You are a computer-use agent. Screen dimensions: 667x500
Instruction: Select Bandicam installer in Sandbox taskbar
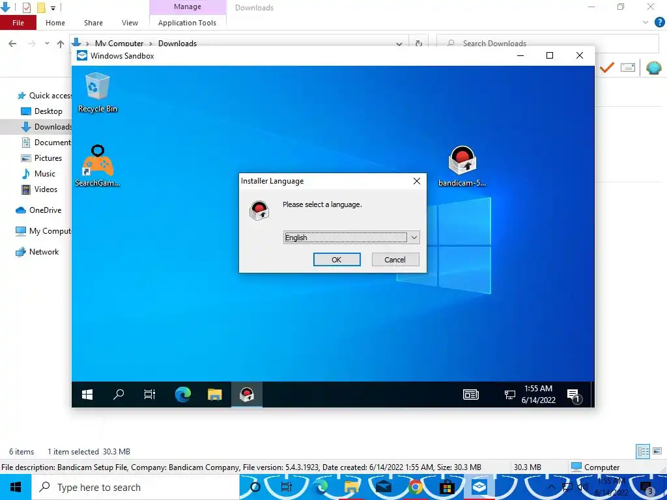(247, 395)
